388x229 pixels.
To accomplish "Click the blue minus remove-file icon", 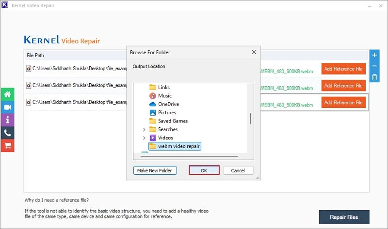I will click(374, 66).
